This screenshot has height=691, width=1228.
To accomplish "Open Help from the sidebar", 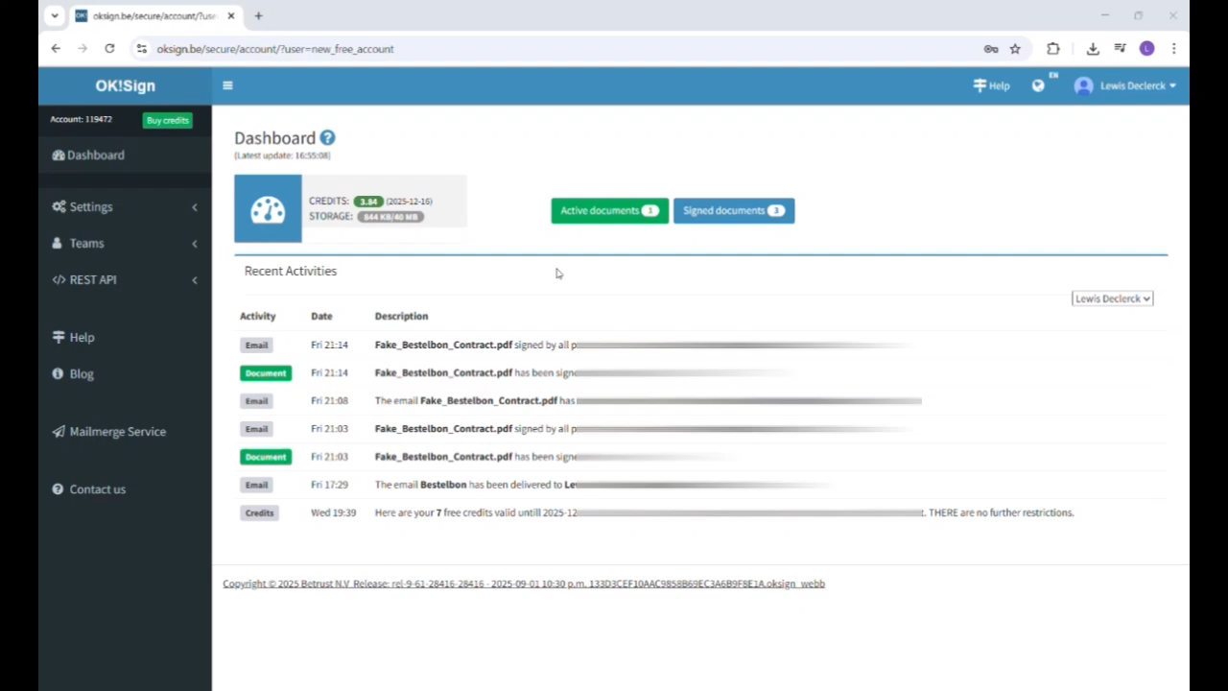I will (x=82, y=337).
